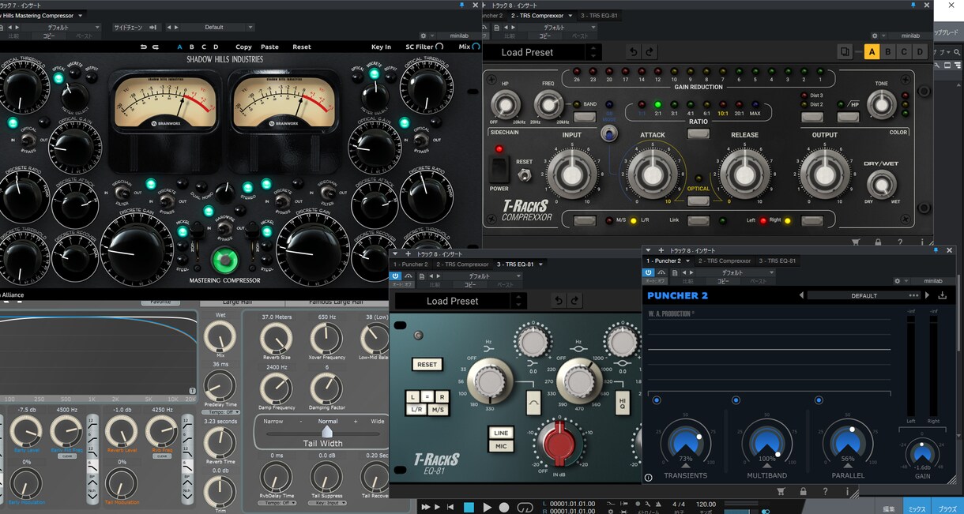
Task: Click Shadow Hills Key In button
Action: click(x=381, y=47)
